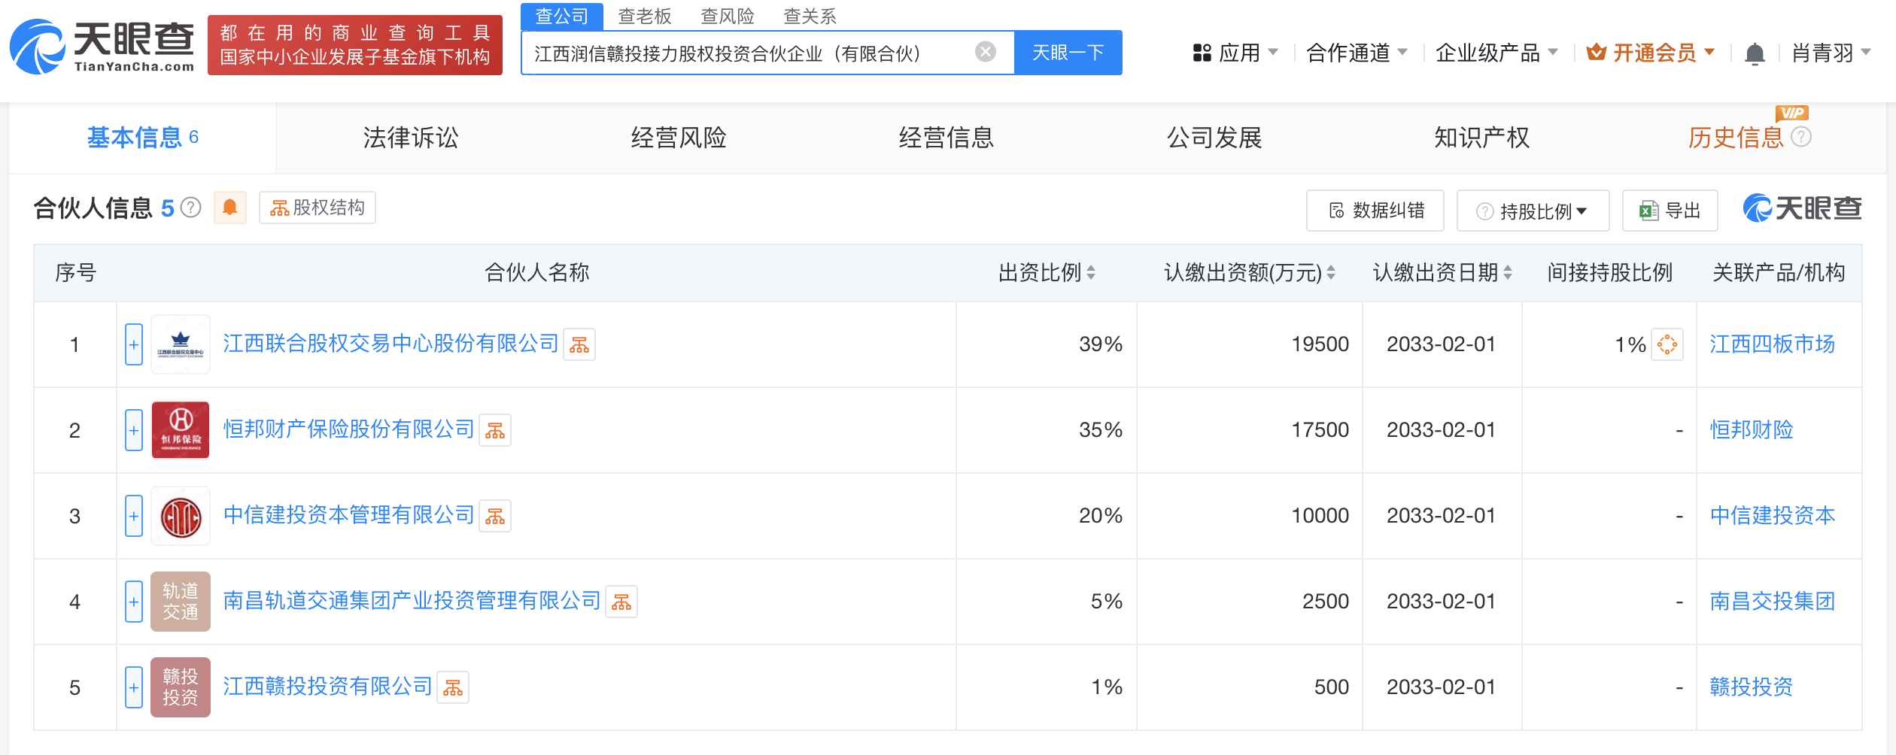Click the 赣投投资 logo tile

[181, 687]
